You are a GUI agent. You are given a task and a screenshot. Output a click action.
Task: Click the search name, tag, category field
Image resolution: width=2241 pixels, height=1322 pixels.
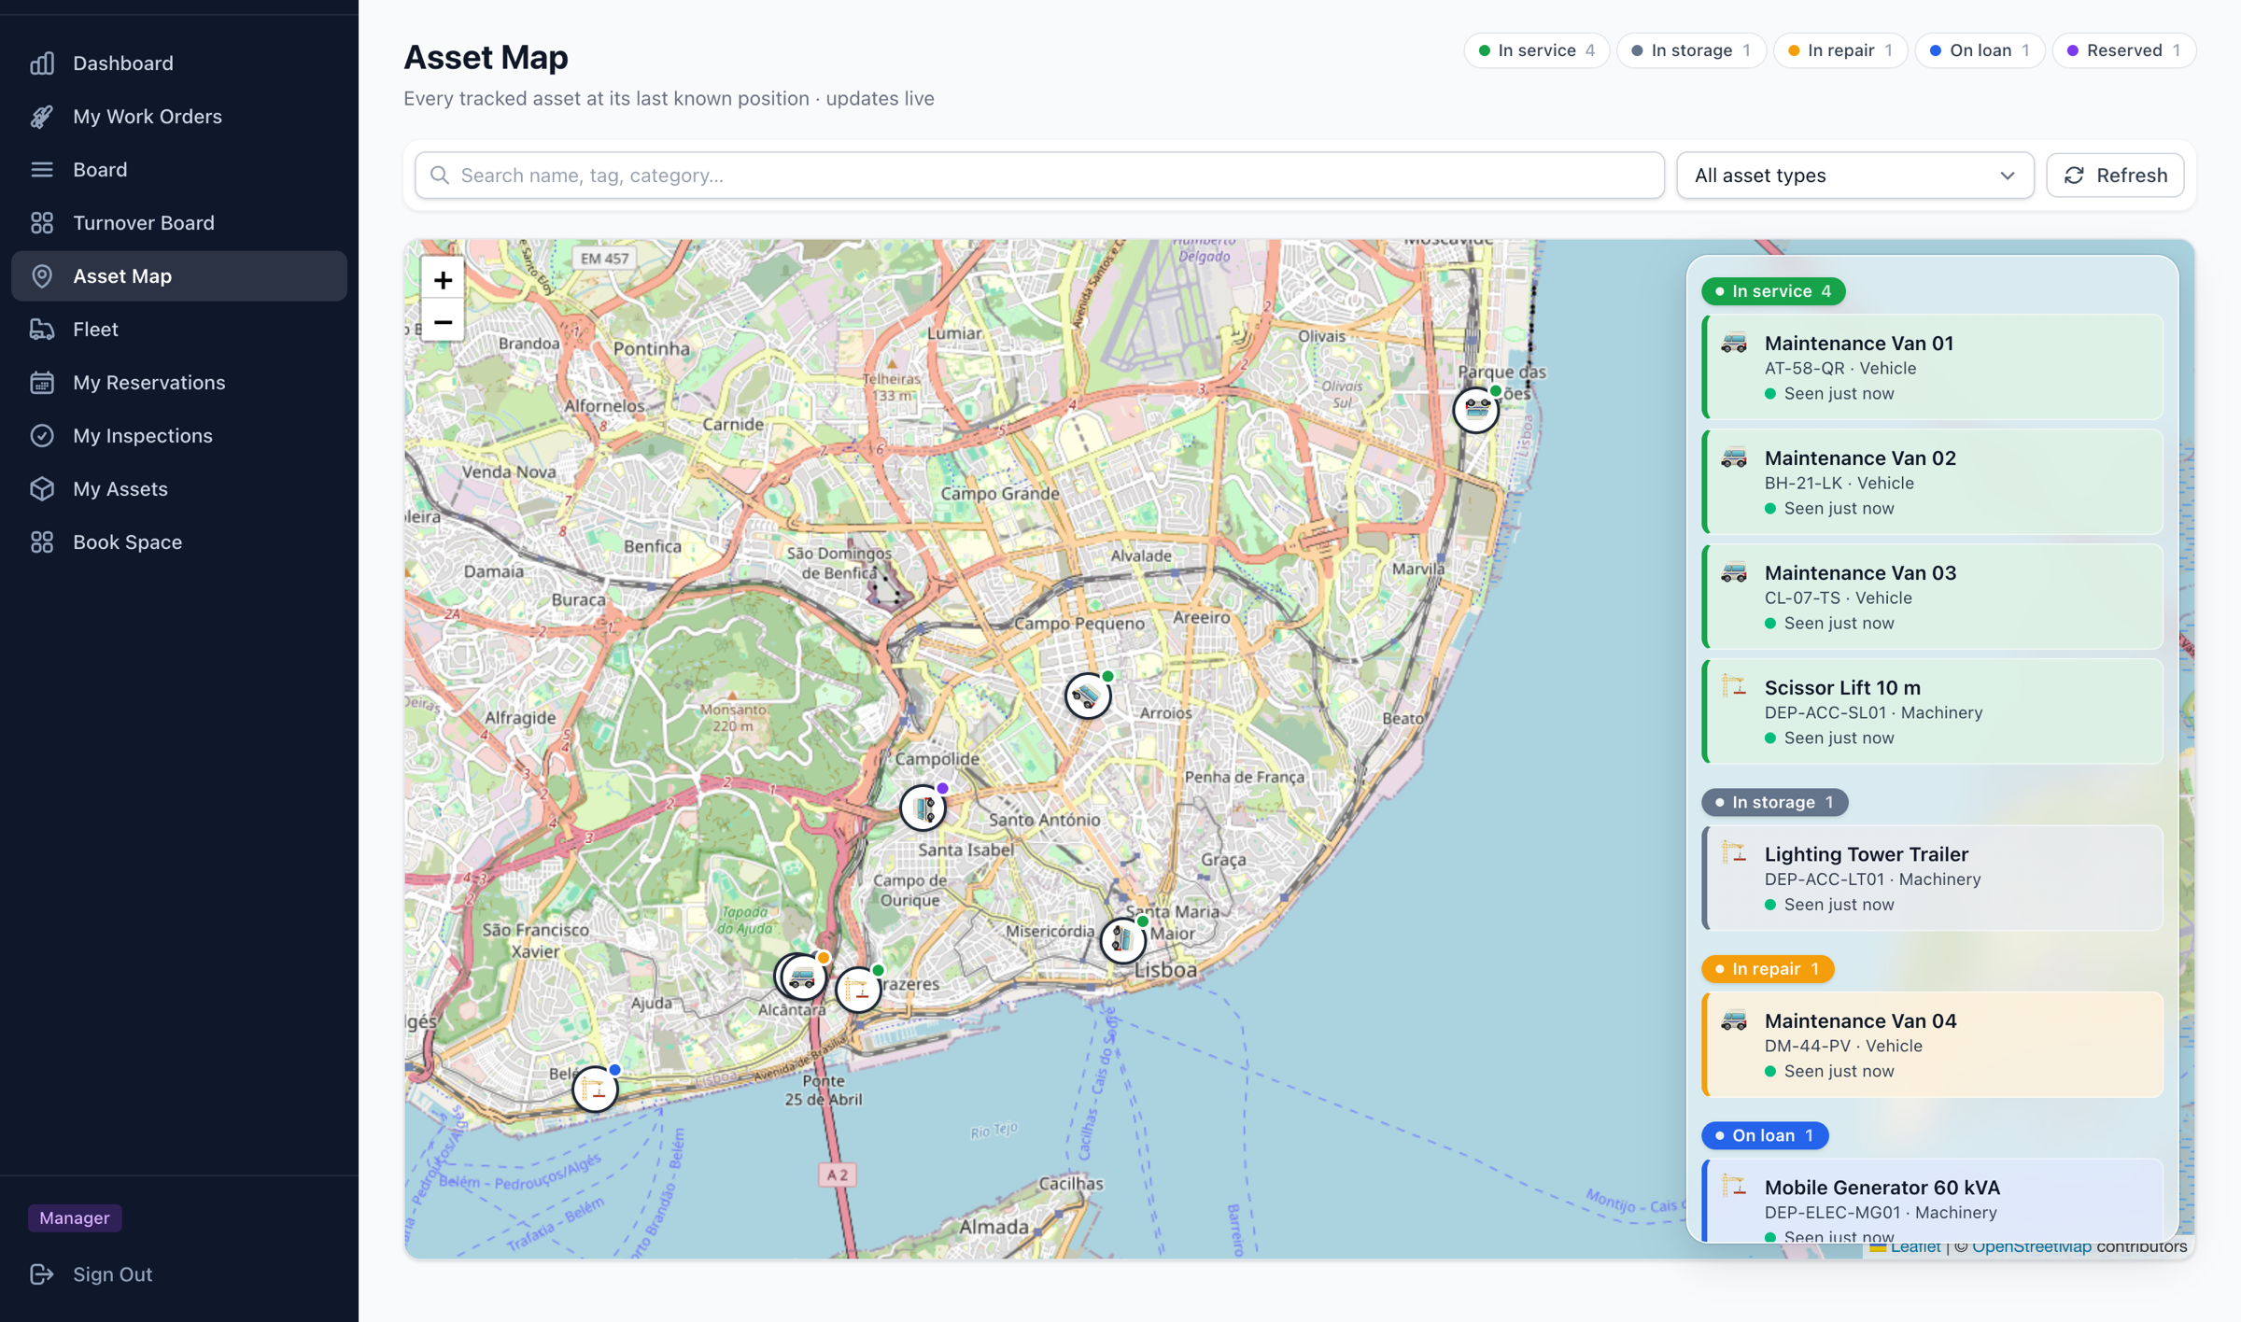pyautogui.click(x=1039, y=176)
